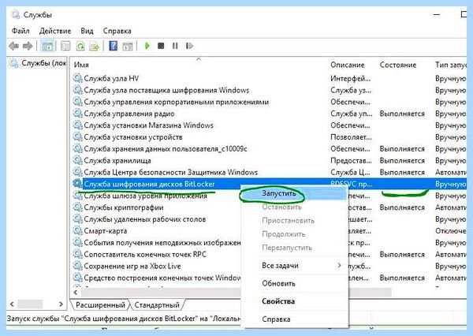The height and width of the screenshot is (336, 473).
Task: Select Служба установки Магазина Windows
Action: coord(148,125)
